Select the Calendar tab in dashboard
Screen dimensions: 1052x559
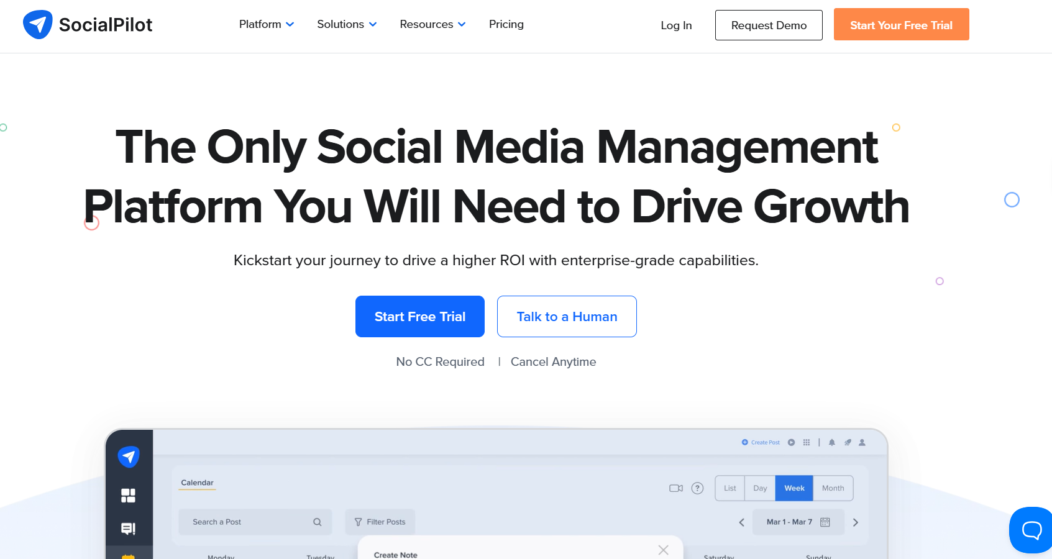[197, 483]
